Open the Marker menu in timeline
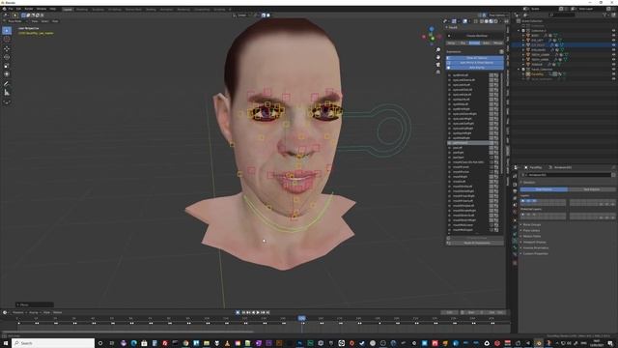The height and width of the screenshot is (348, 618). [58, 312]
